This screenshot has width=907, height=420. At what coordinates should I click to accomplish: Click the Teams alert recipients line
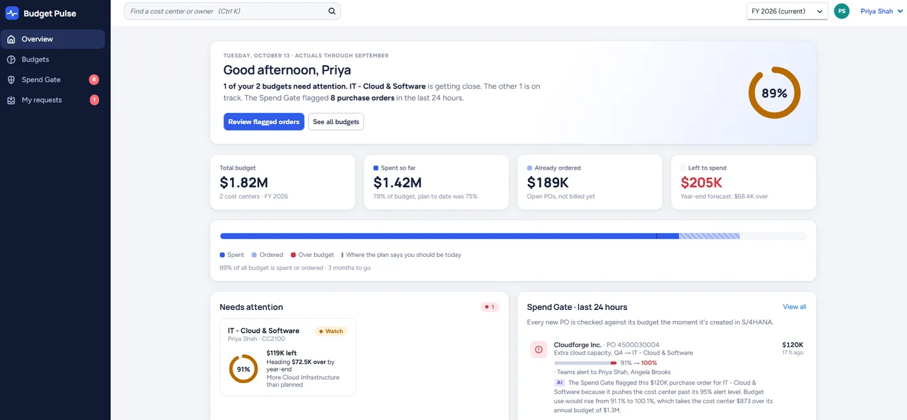(x=613, y=372)
